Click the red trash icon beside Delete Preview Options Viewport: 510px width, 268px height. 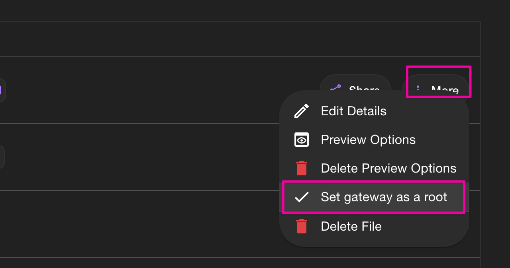[302, 168]
